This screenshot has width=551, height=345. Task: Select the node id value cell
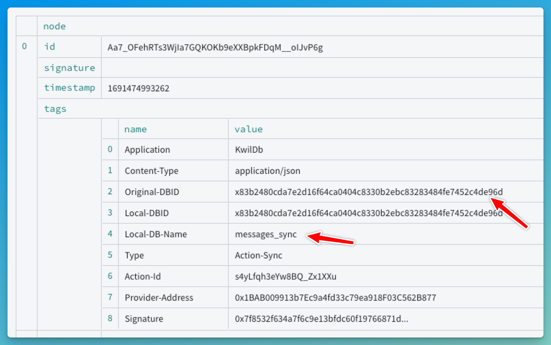(x=215, y=47)
